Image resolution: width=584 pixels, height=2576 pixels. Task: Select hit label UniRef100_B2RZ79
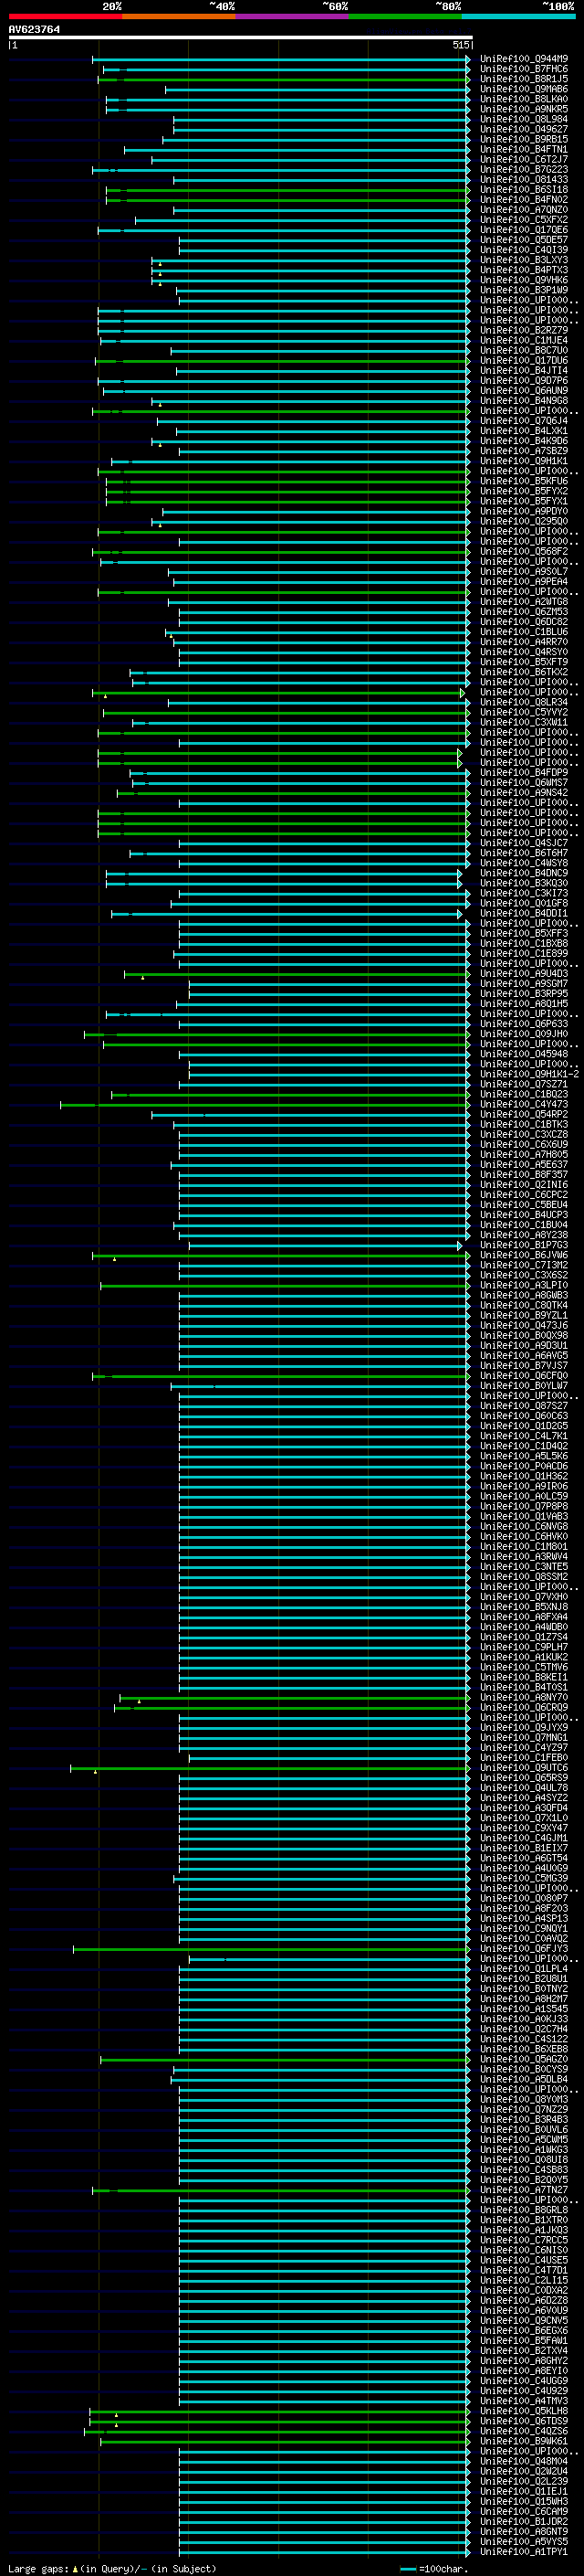pos(524,330)
